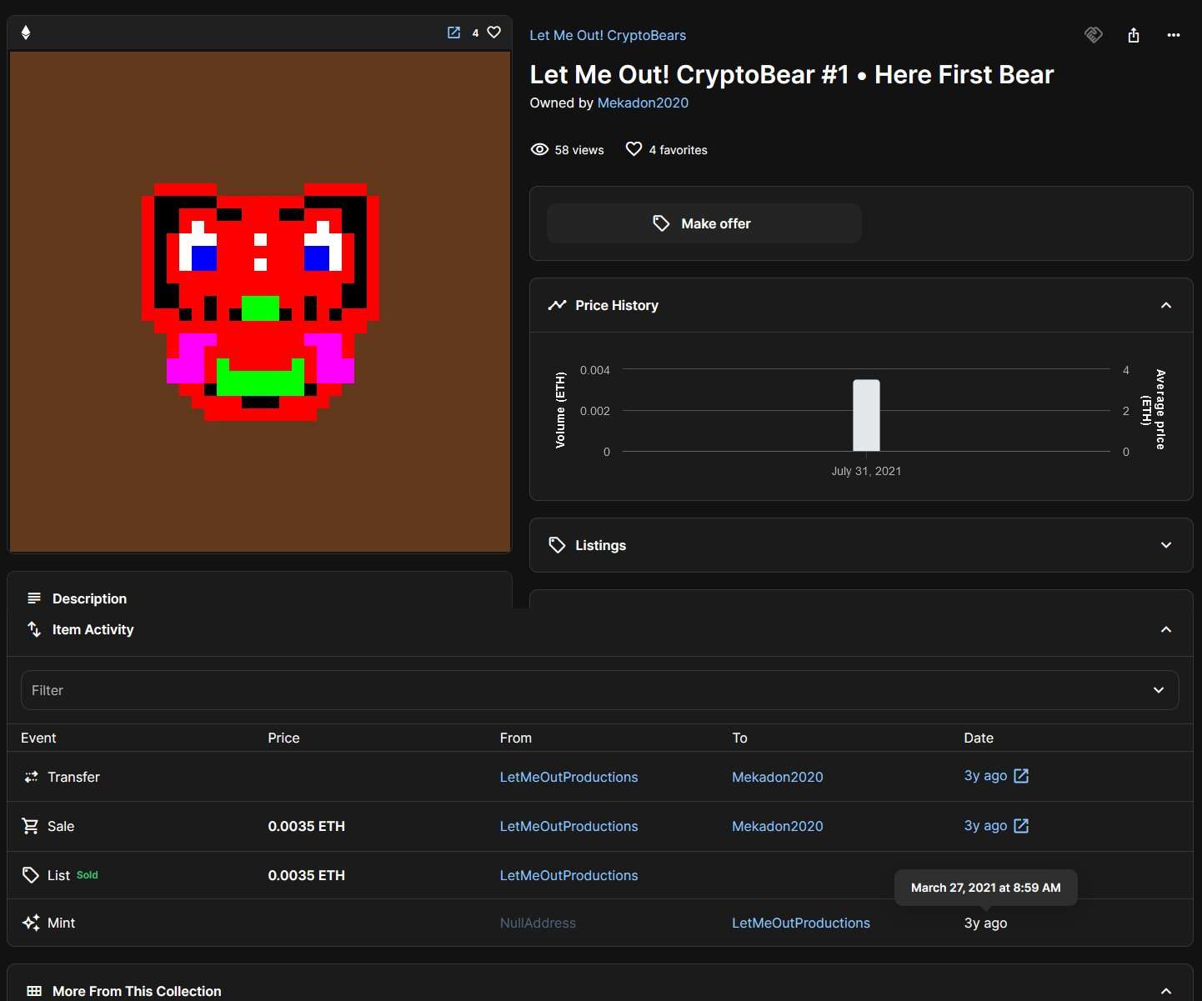Open the three-dot more options menu
Image resolution: width=1202 pixels, height=1001 pixels.
coord(1174,35)
